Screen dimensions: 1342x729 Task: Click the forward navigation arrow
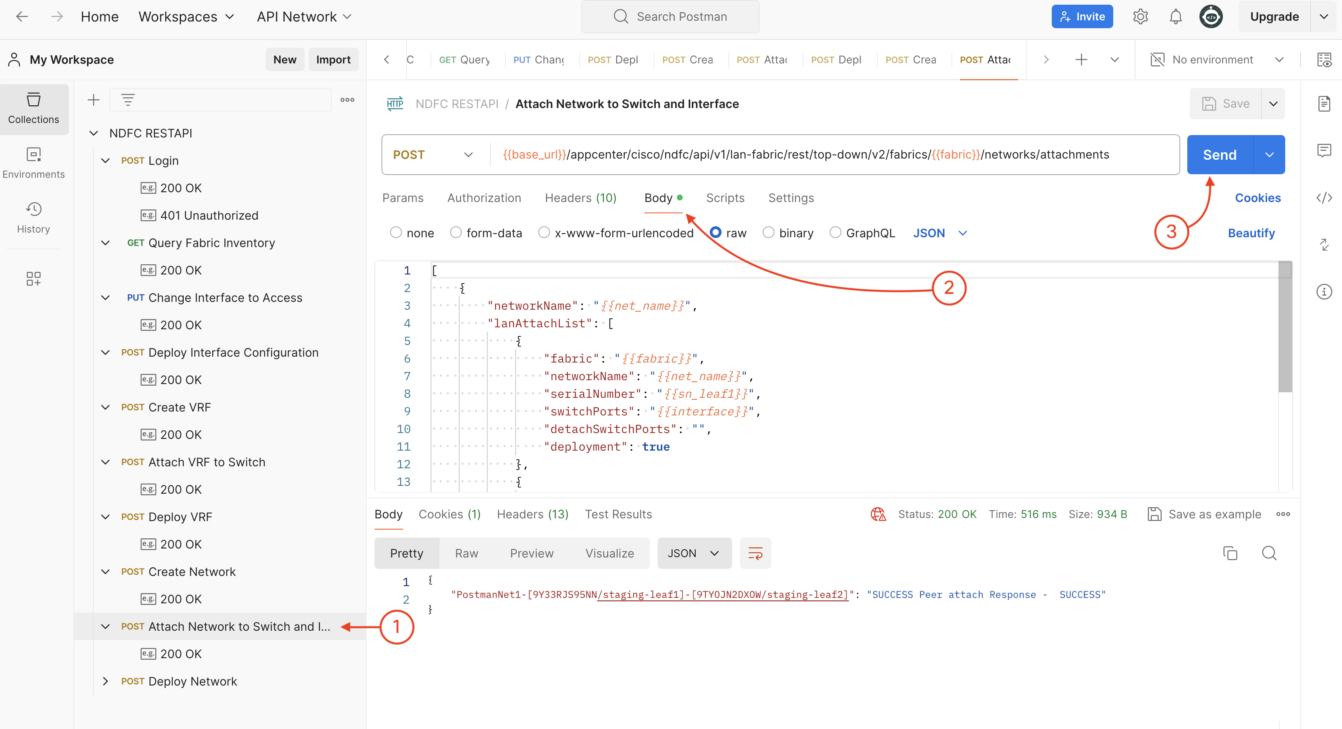pyautogui.click(x=57, y=17)
